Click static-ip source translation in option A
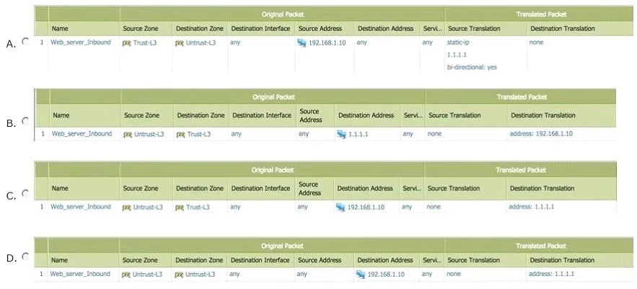Image resolution: width=637 pixels, height=289 pixels. [458, 43]
